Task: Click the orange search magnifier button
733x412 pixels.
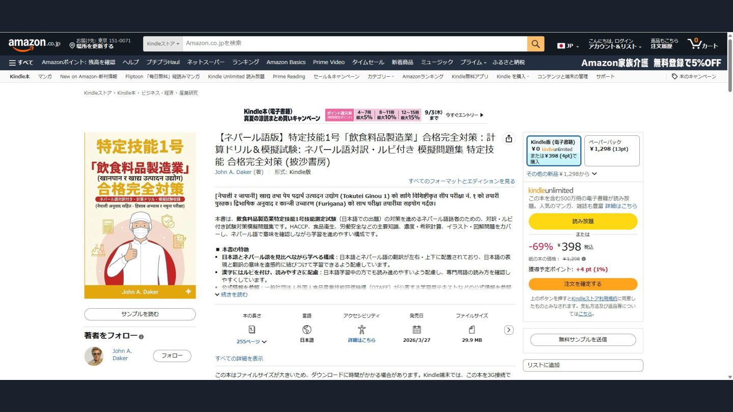Action: point(535,44)
